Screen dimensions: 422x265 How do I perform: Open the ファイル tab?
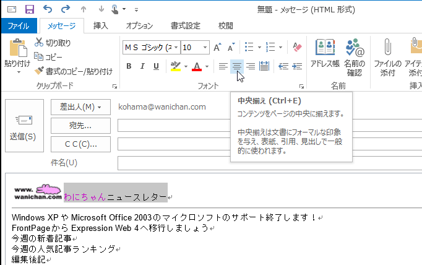[19, 26]
